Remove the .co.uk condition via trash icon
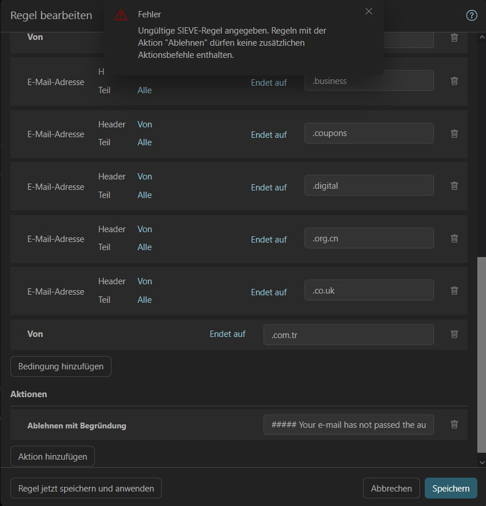This screenshot has height=506, width=486. [x=454, y=291]
